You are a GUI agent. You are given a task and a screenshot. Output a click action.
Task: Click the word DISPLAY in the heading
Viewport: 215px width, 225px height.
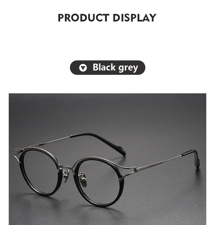(x=134, y=18)
